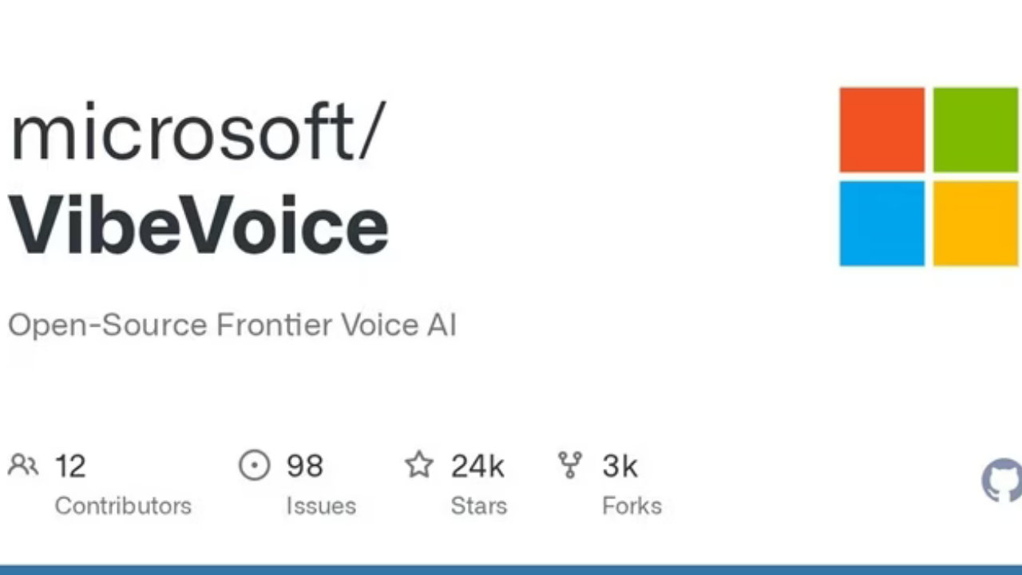This screenshot has width=1022, height=575.
Task: Click the 3k Forks counter
Action: pos(620,466)
